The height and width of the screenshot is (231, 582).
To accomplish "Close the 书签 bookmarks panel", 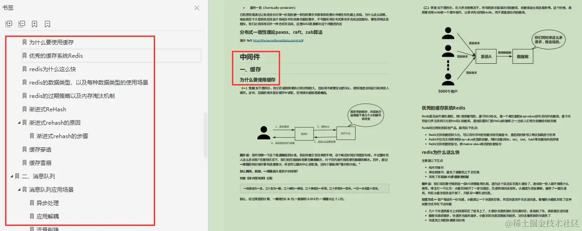I will tap(197, 8).
